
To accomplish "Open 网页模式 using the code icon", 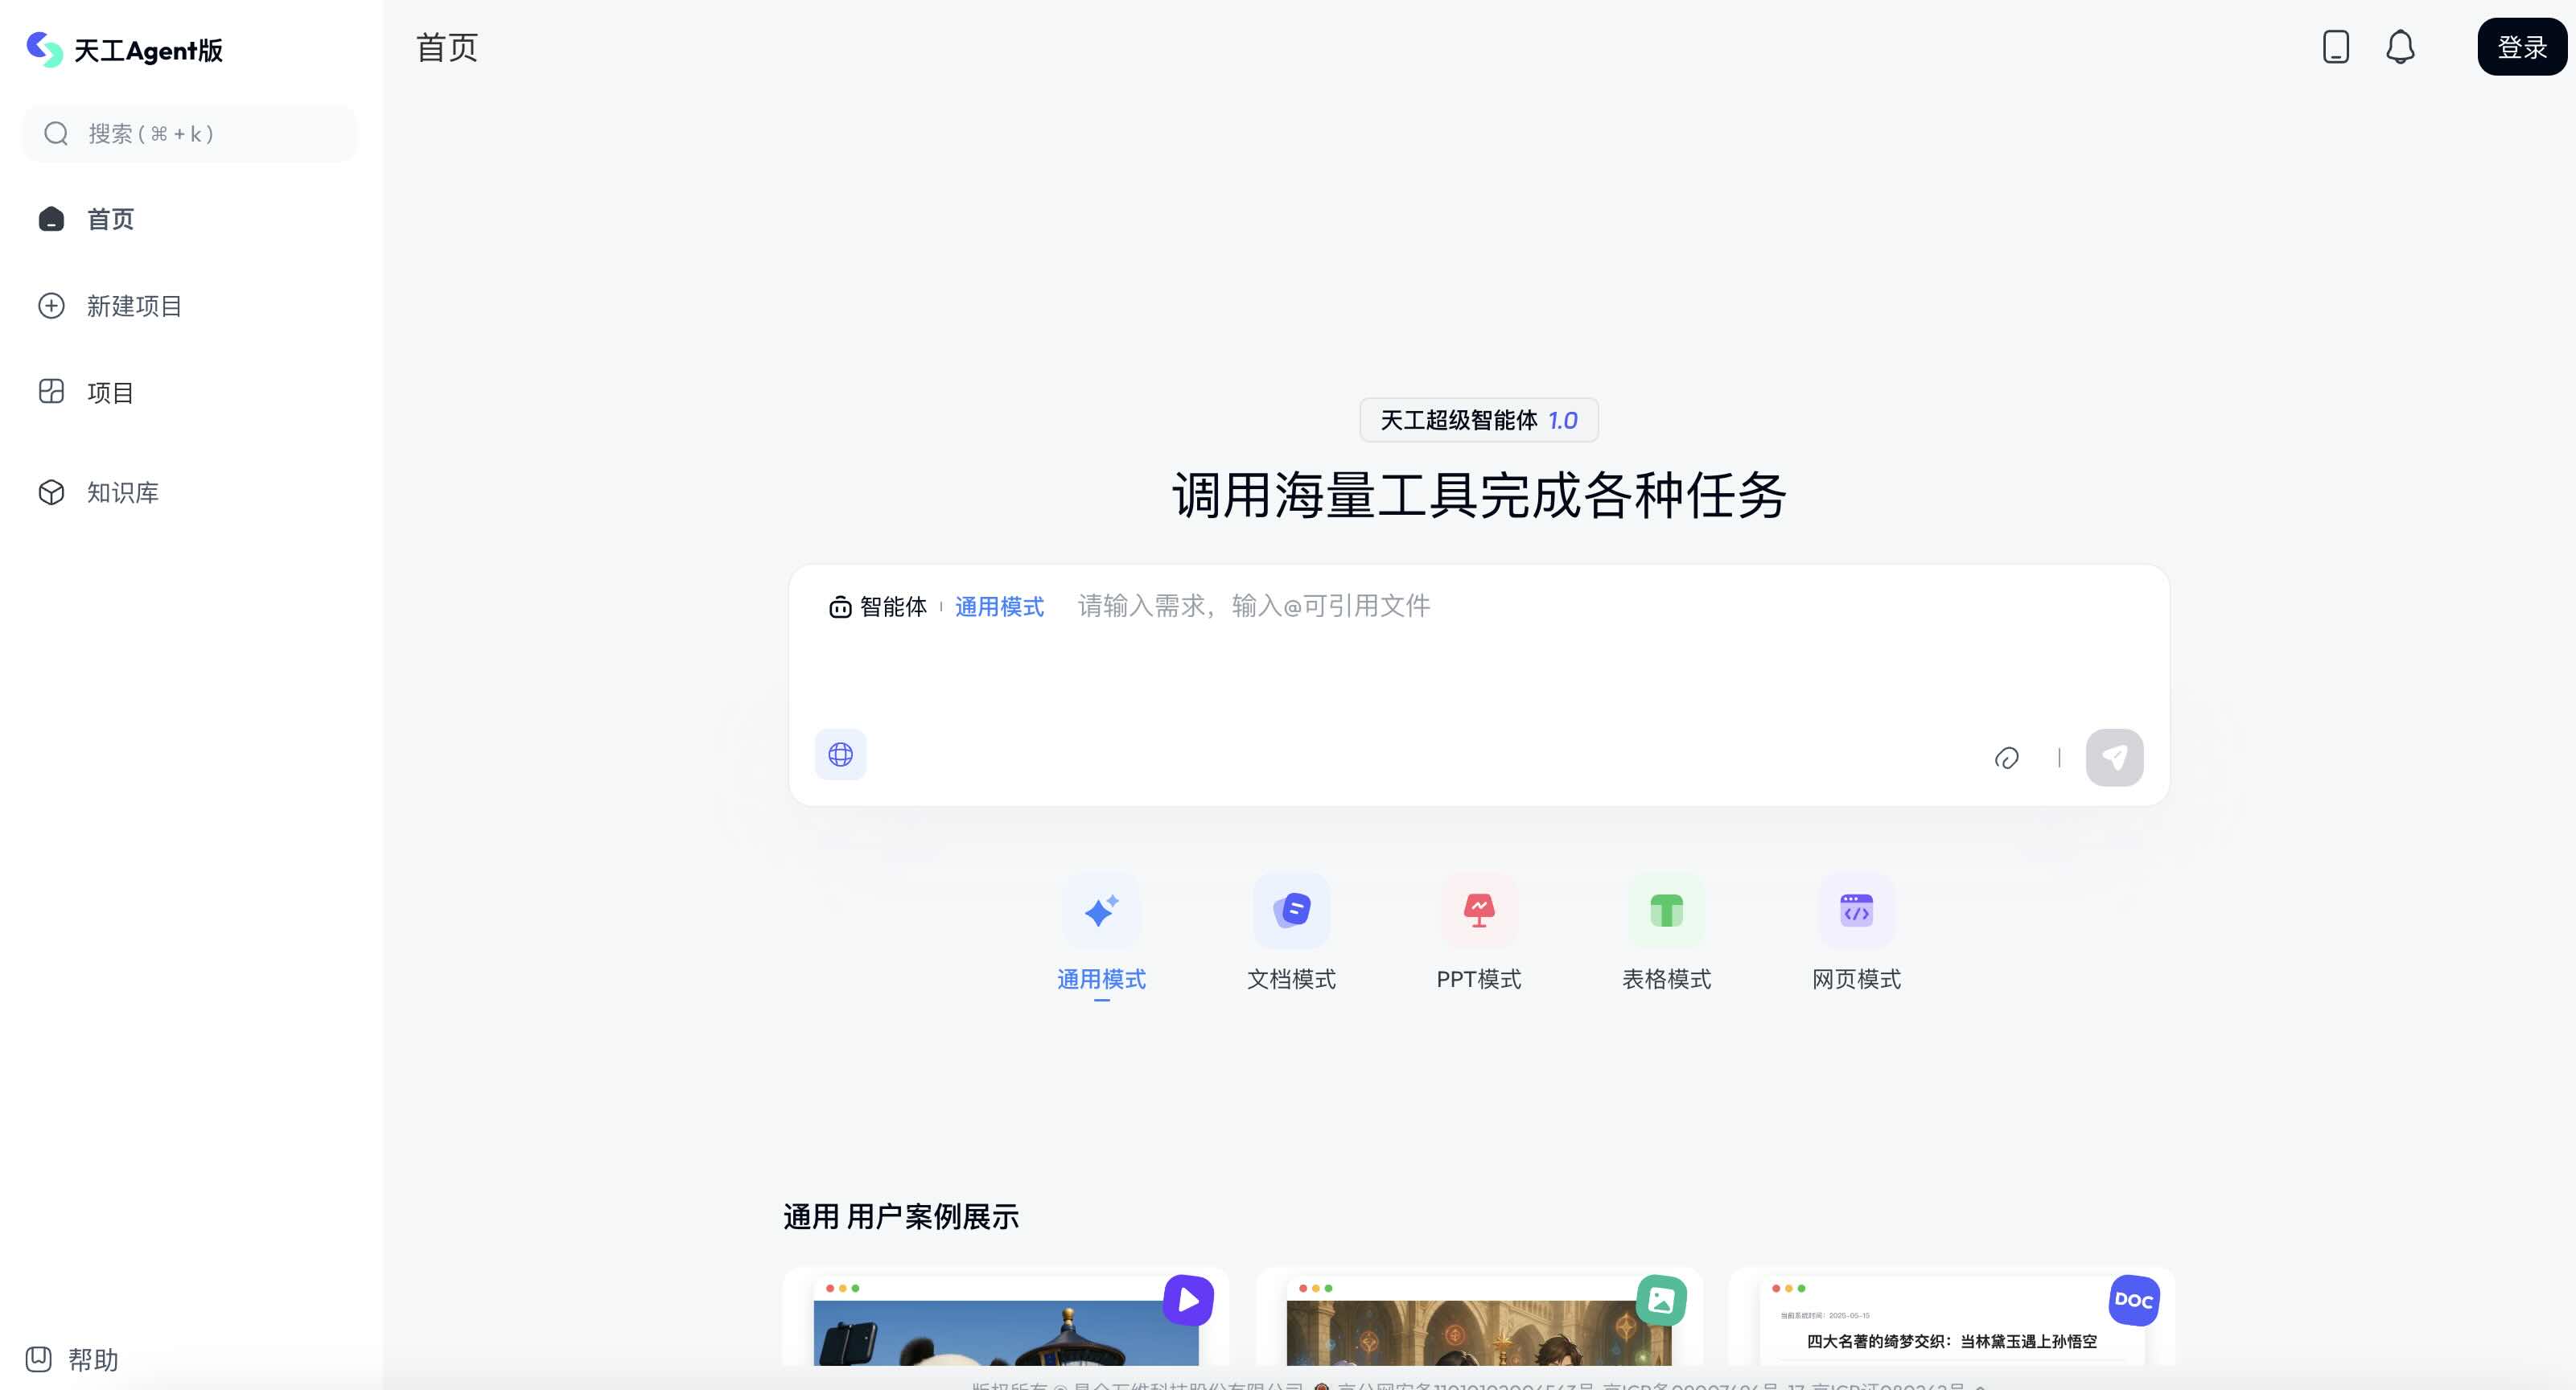I will click(1855, 910).
